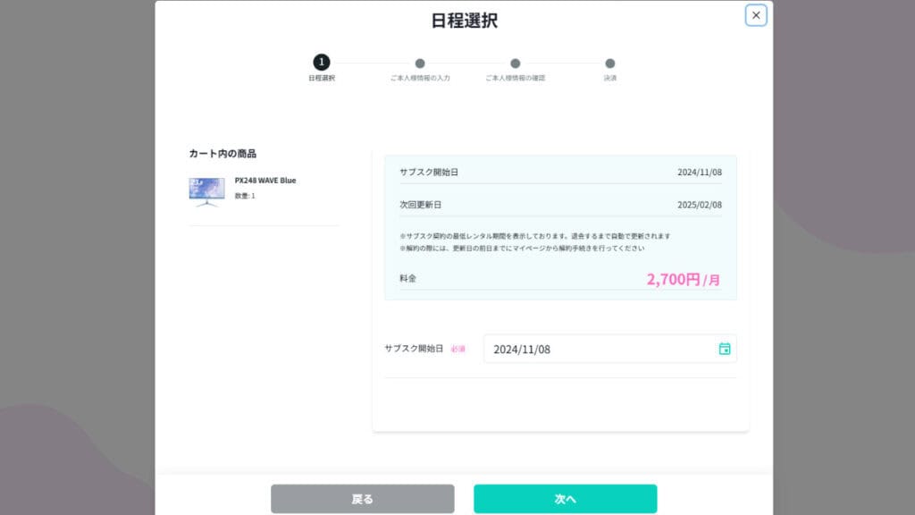Click the "日程選択" dialog title
This screenshot has height=515, width=915.
pyautogui.click(x=465, y=21)
